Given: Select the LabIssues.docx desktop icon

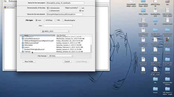Looking at the screenshot, I should pos(155,50).
